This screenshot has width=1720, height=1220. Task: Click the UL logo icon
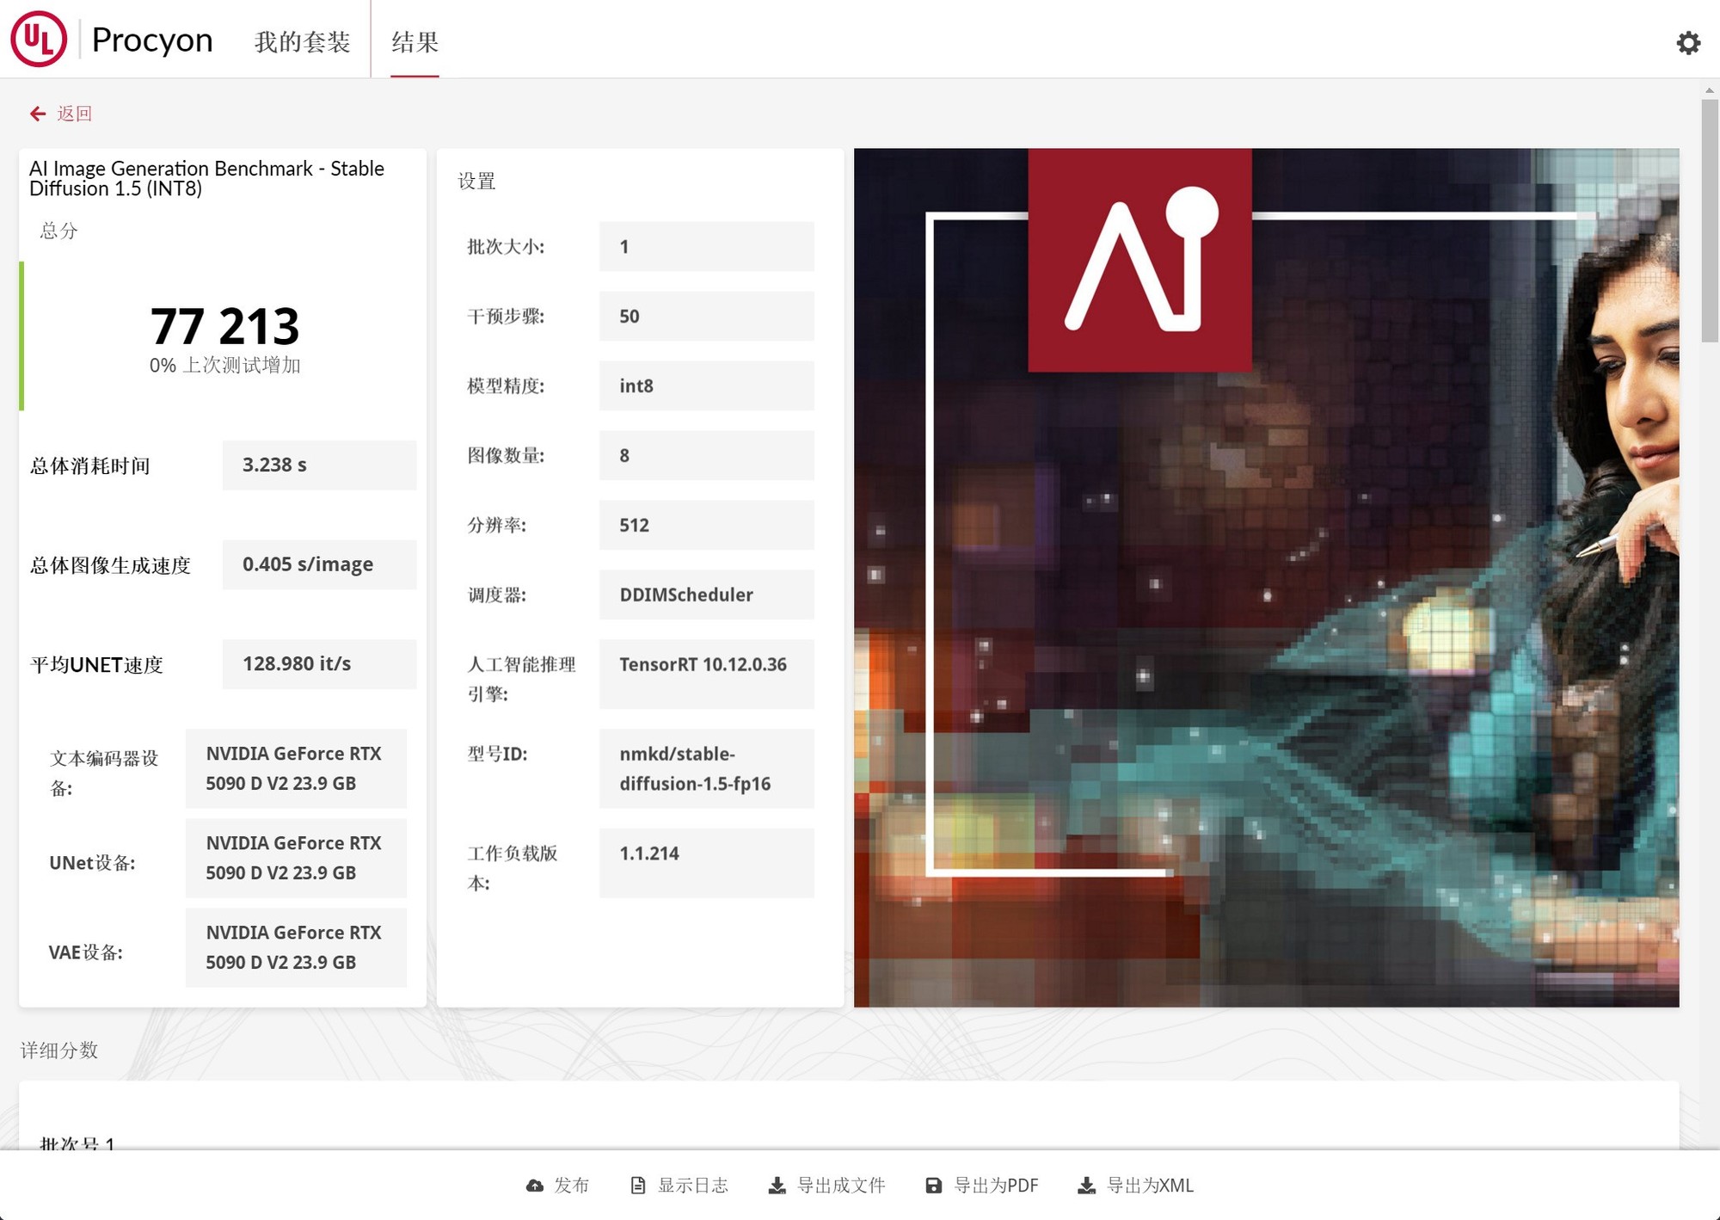tap(39, 40)
